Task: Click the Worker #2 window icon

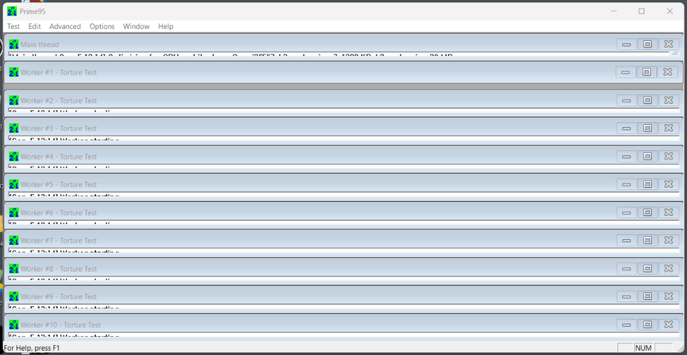Action: coord(13,101)
